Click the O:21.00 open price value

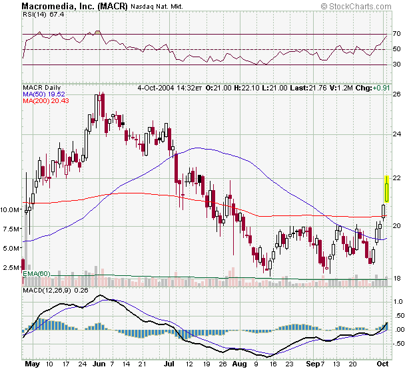218,88
